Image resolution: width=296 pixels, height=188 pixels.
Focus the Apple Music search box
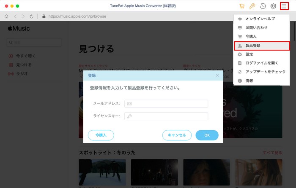tap(34, 43)
